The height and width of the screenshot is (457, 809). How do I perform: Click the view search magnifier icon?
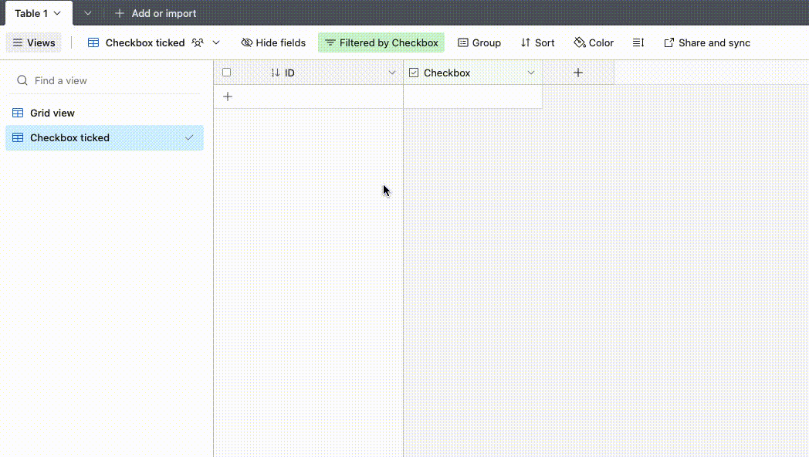click(22, 80)
